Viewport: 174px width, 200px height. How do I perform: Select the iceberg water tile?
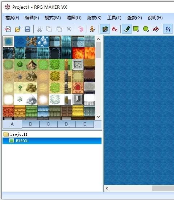[43, 41]
